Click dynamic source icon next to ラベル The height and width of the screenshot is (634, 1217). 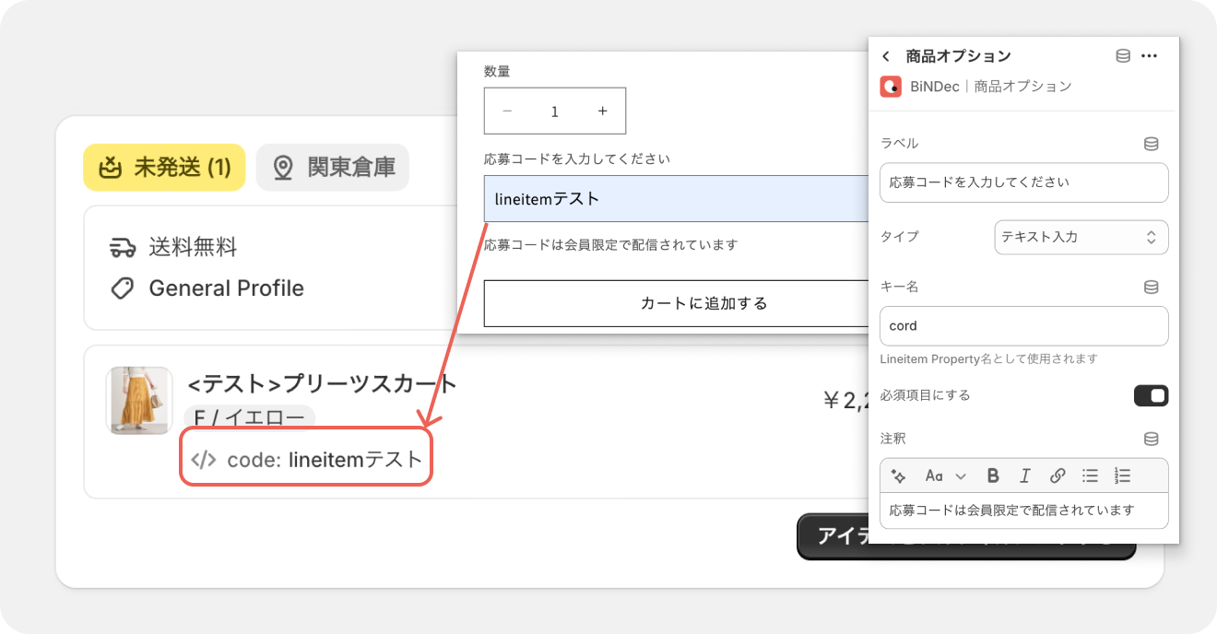click(1151, 144)
